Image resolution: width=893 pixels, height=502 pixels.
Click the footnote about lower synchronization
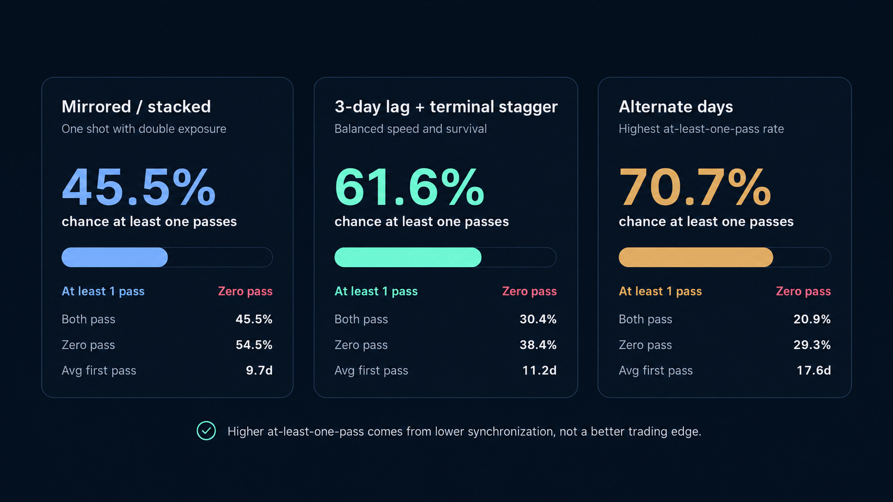[x=464, y=431]
